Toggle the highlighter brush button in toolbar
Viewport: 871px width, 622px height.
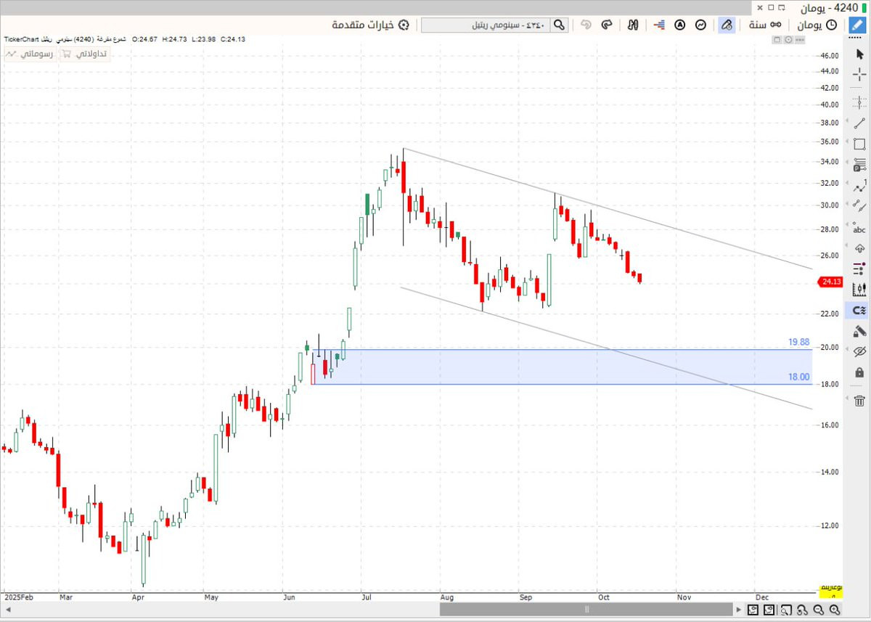pos(727,25)
